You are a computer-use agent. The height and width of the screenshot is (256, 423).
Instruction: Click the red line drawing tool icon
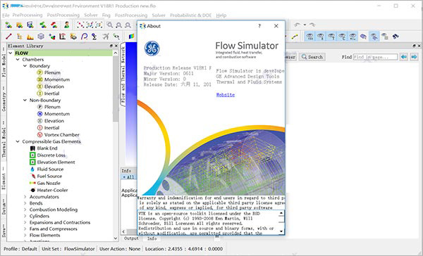pyautogui.click(x=8, y=36)
